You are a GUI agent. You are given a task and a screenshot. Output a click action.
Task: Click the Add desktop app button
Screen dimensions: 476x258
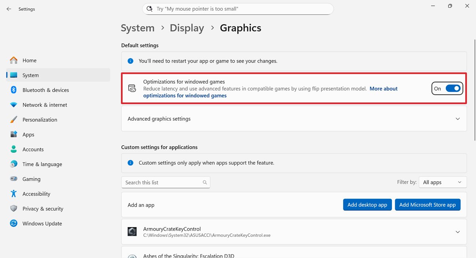pyautogui.click(x=367, y=205)
